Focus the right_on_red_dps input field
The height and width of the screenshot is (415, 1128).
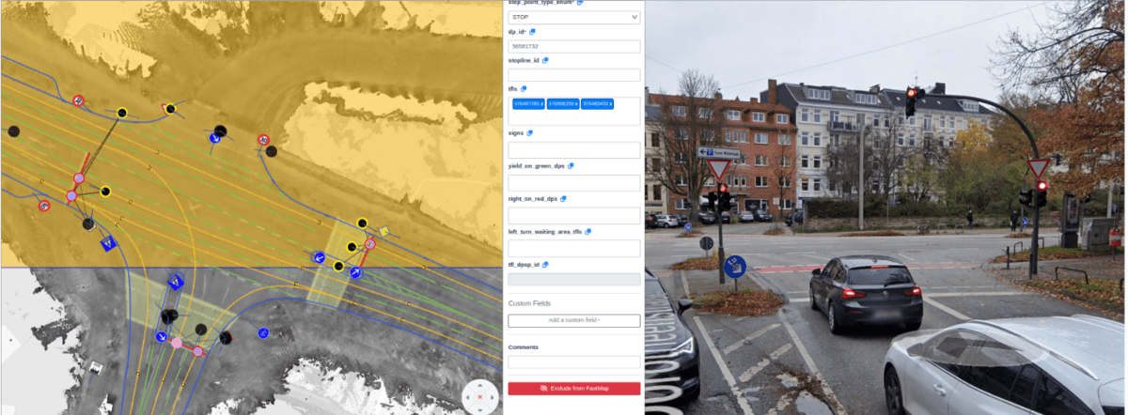574,216
